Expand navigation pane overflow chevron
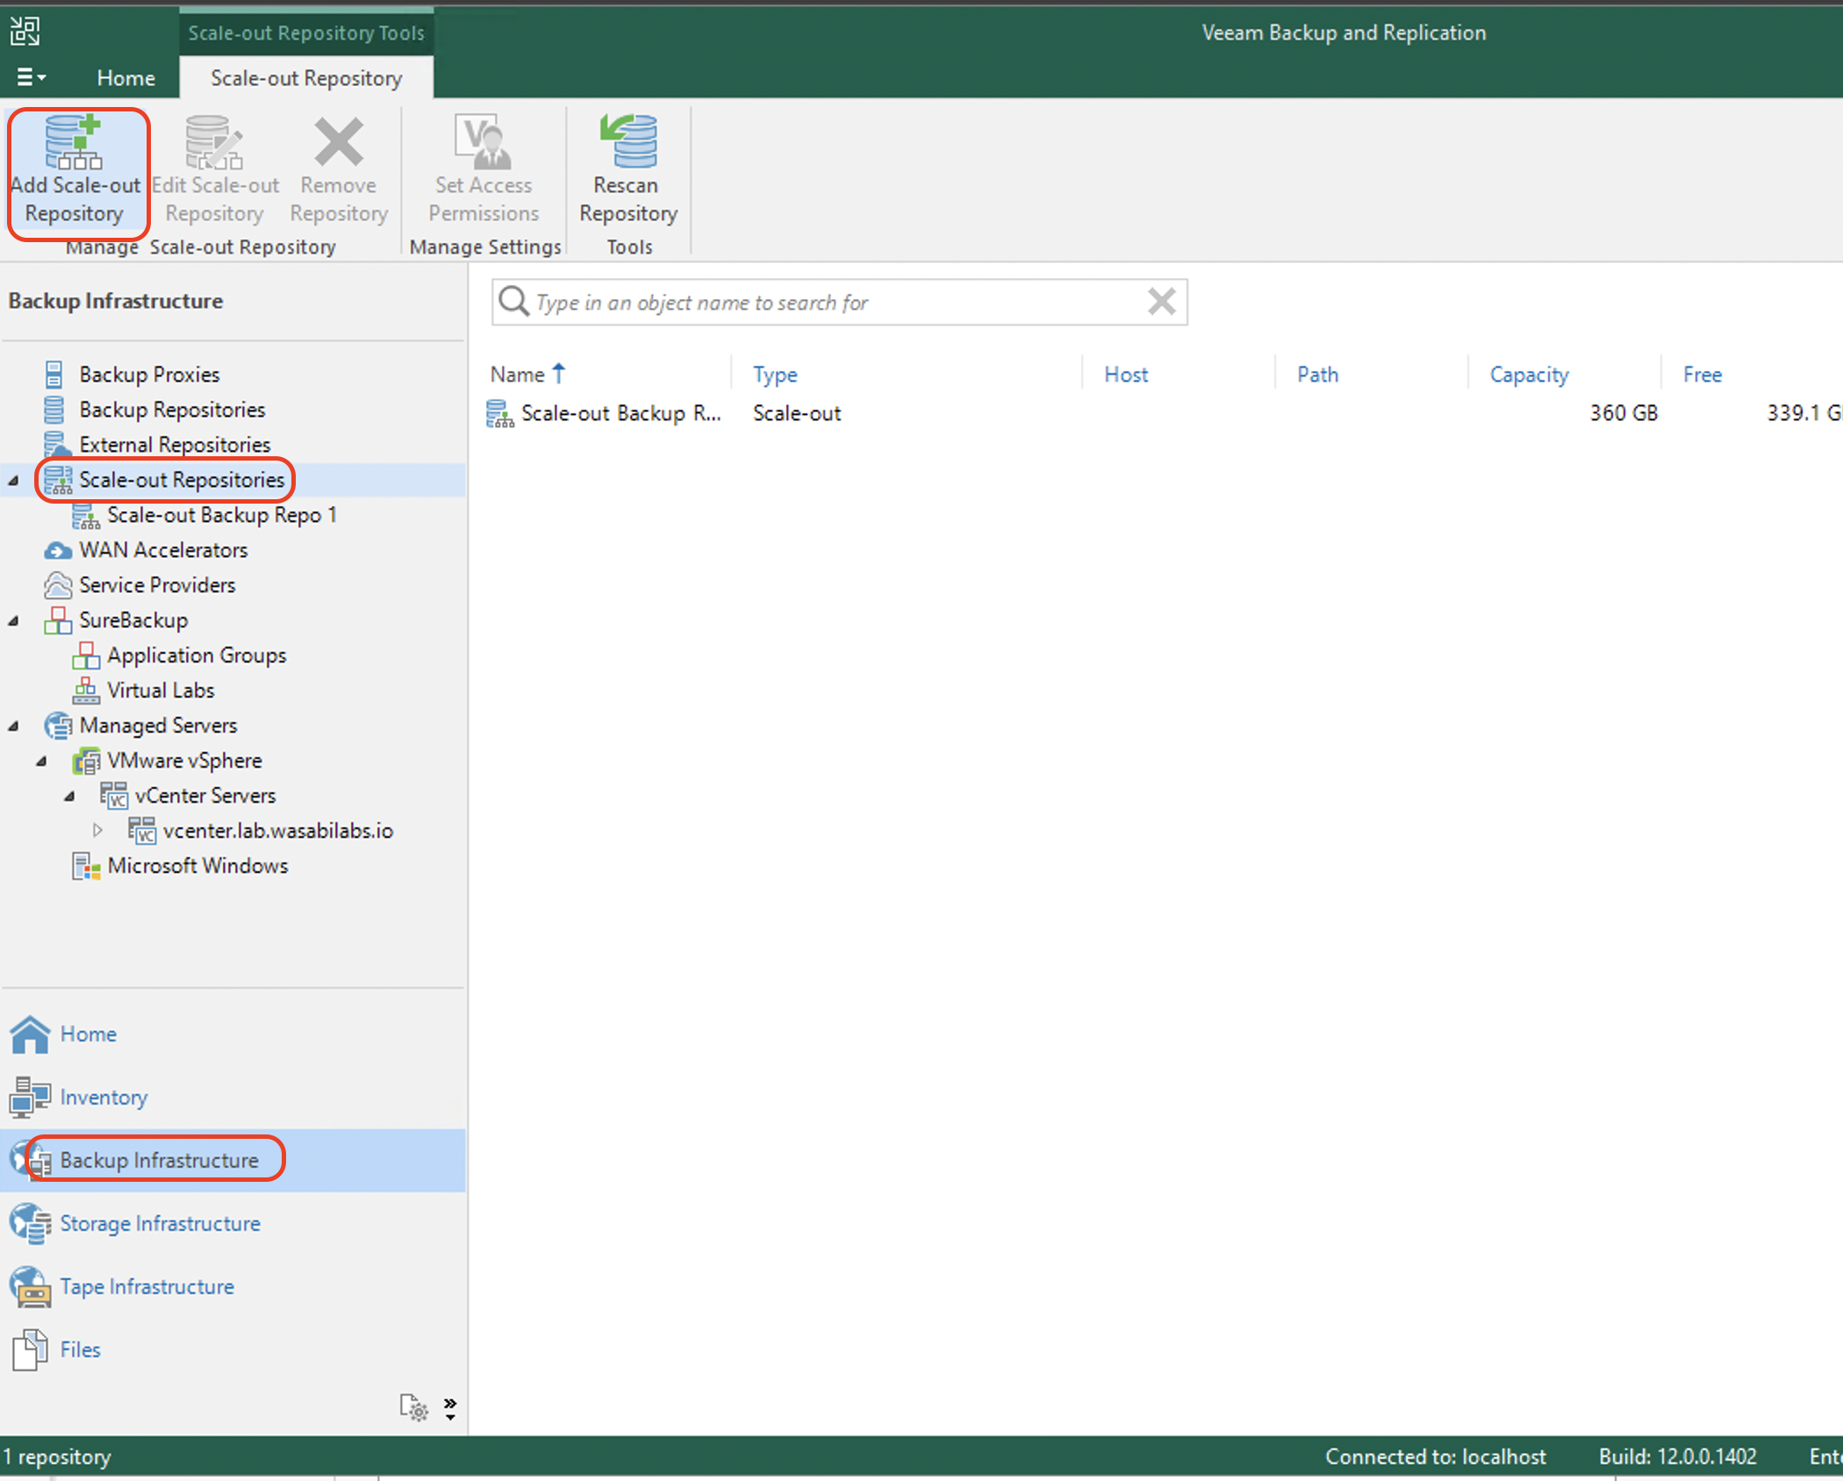Image resolution: width=1843 pixels, height=1481 pixels. 450,1408
